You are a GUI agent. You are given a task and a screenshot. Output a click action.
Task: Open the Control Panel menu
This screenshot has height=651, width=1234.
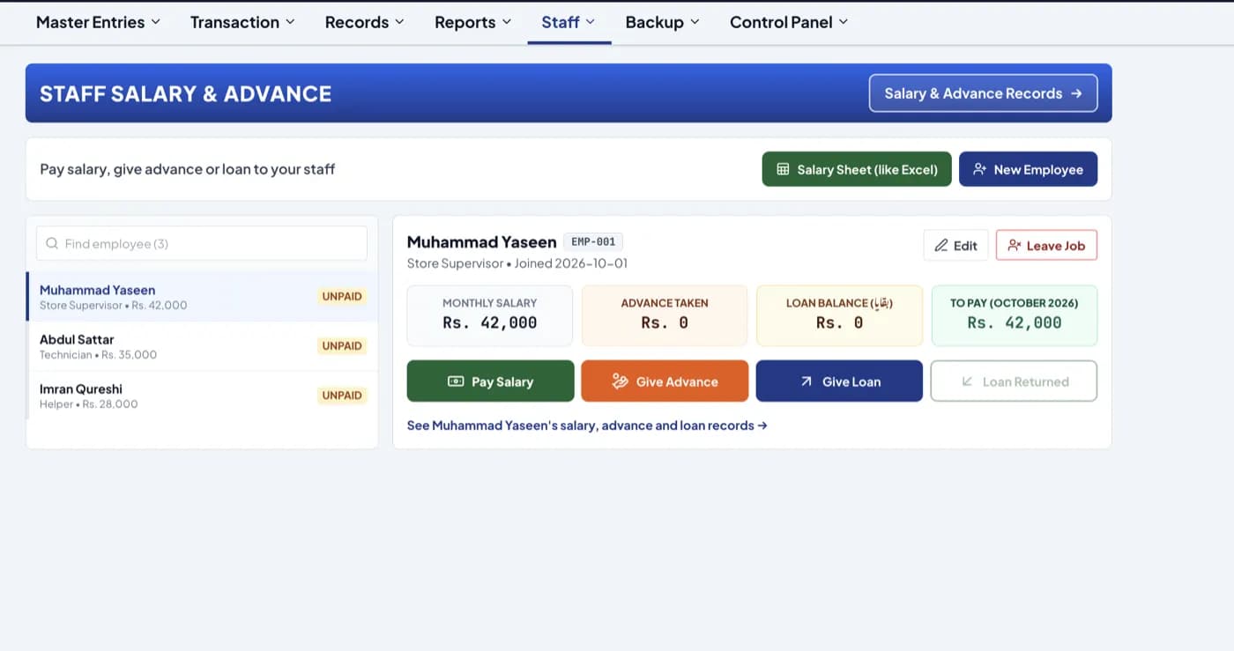(789, 22)
